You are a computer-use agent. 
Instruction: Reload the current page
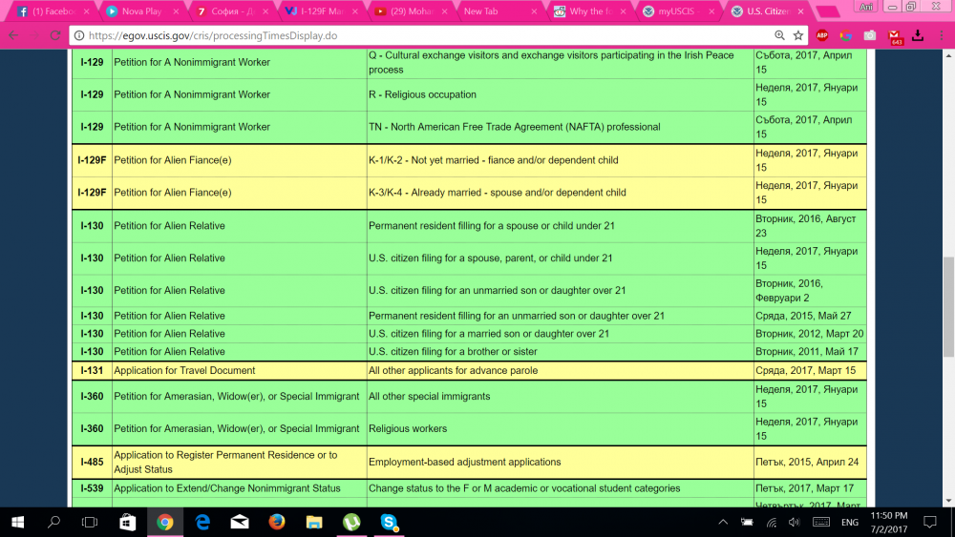click(55, 36)
